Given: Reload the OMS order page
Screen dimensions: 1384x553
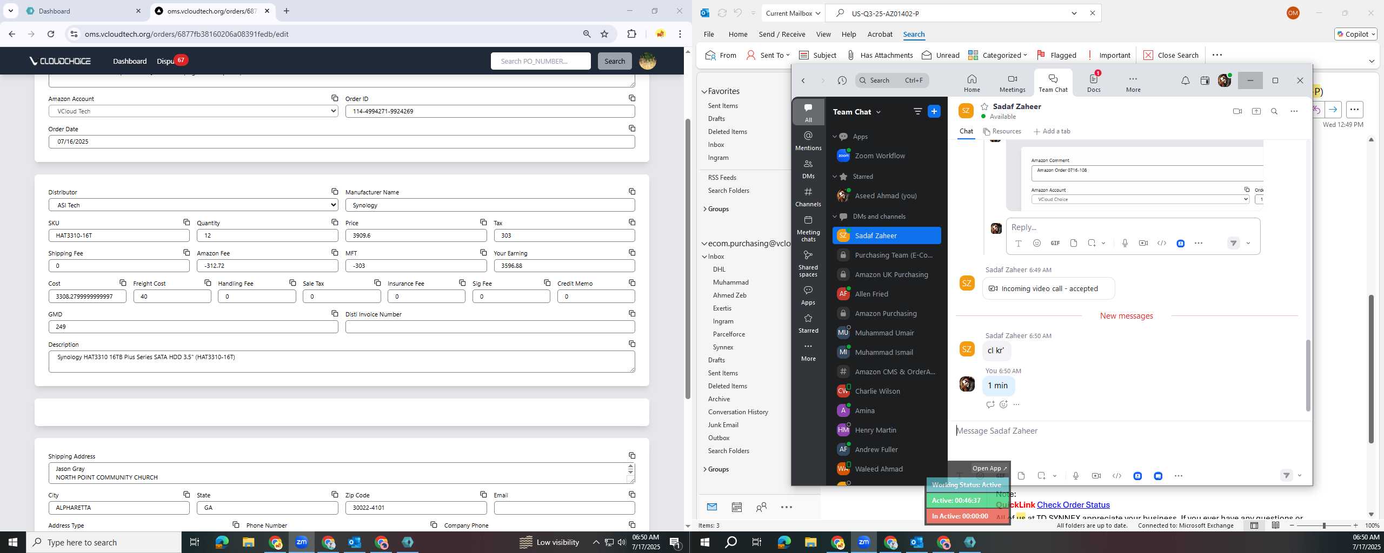Looking at the screenshot, I should [51, 34].
